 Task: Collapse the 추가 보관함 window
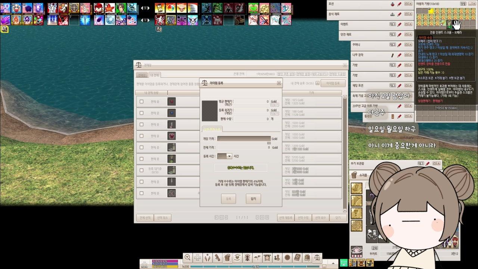tap(435, 163)
